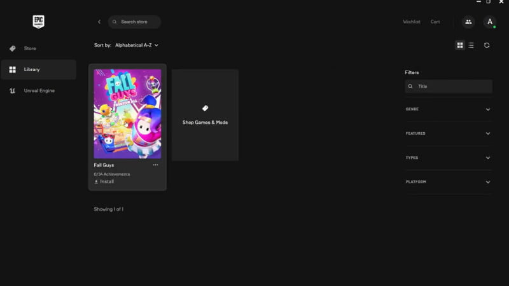Screen dimensions: 509x286
Task: Open the Epic Games logo home
Action: click(x=38, y=22)
